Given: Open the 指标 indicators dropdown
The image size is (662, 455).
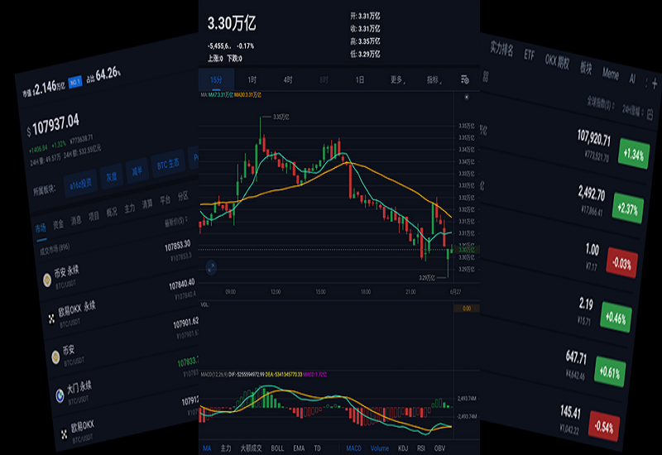Looking at the screenshot, I should click(434, 80).
